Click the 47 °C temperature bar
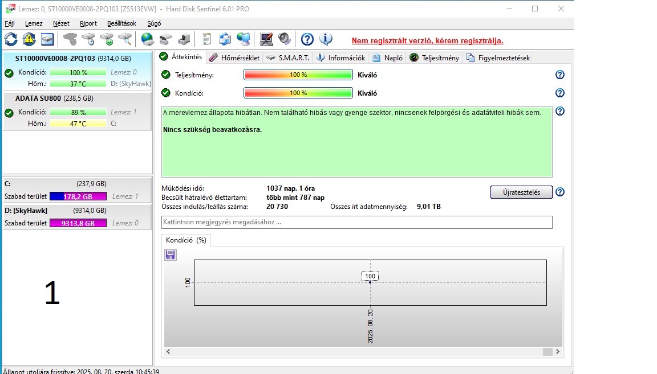The height and width of the screenshot is (374, 657). [78, 124]
